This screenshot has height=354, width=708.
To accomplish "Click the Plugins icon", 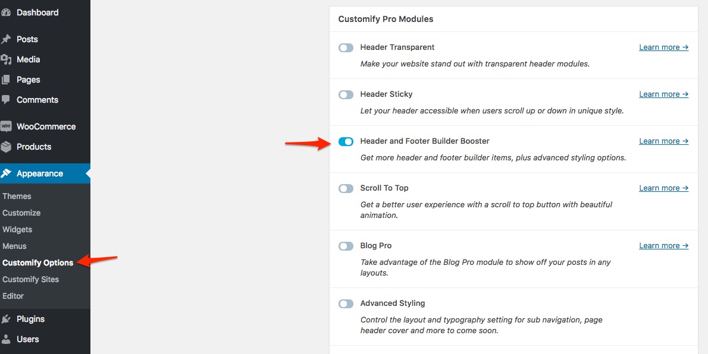I will 10,319.
